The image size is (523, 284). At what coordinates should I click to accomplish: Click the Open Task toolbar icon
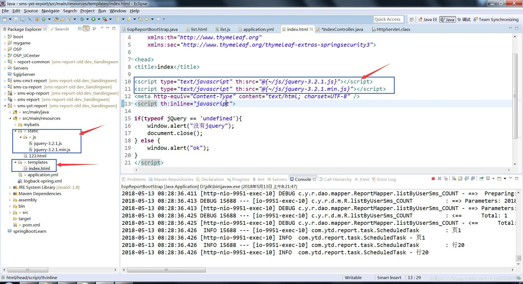pos(62,19)
